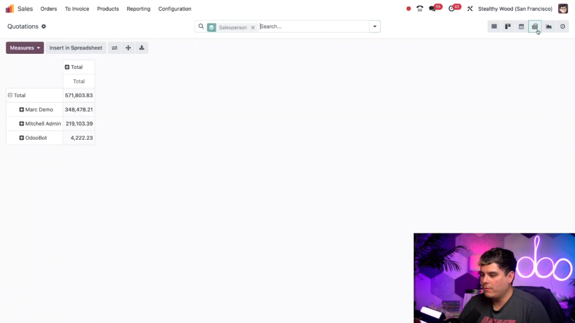Screen dimensions: 575x323
Task: Click the red recording indicator icon
Action: 409,9
